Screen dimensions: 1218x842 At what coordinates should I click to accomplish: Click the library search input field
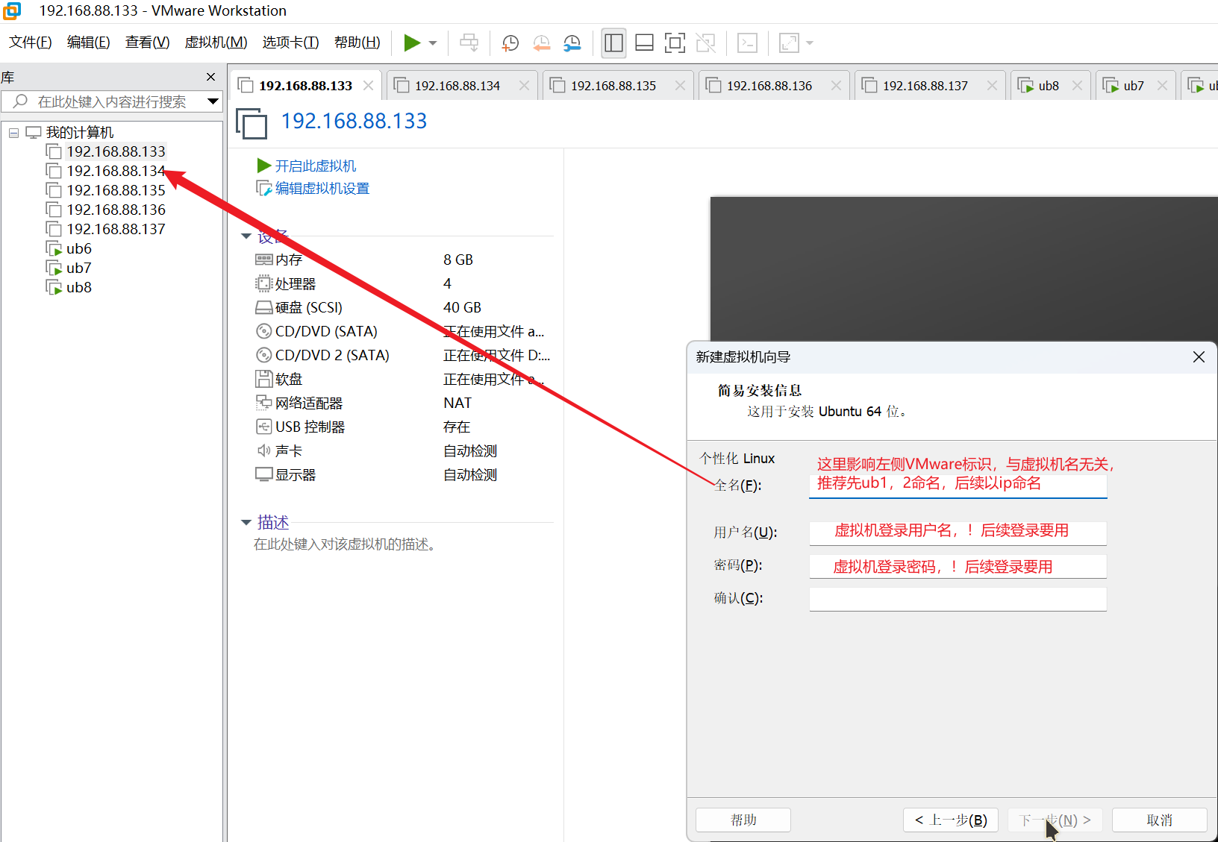(x=112, y=101)
